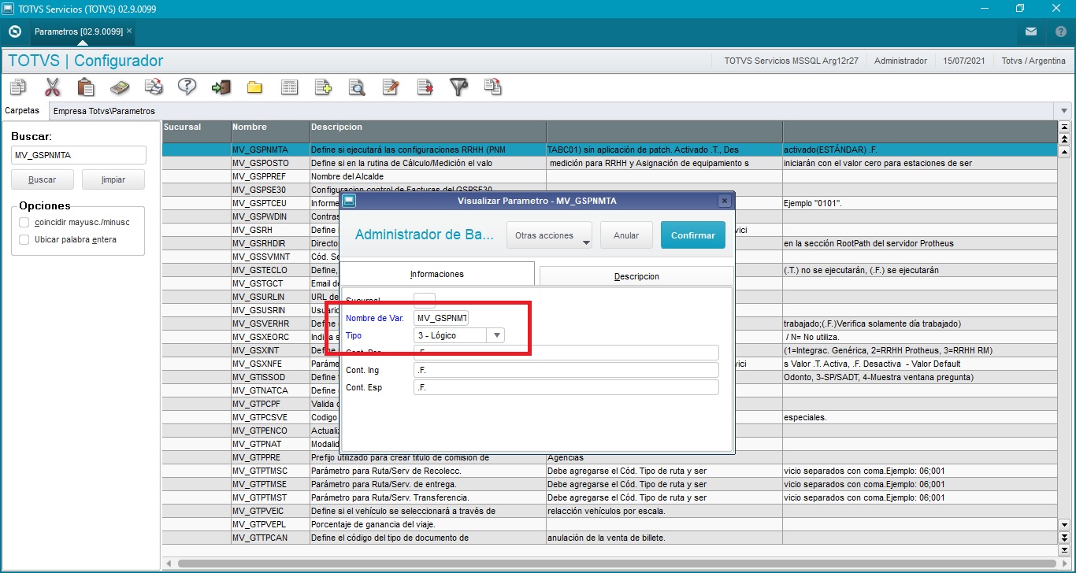Image resolution: width=1076 pixels, height=573 pixels.
Task: Close the Parametros [02.9.0099] tab
Action: 129,31
